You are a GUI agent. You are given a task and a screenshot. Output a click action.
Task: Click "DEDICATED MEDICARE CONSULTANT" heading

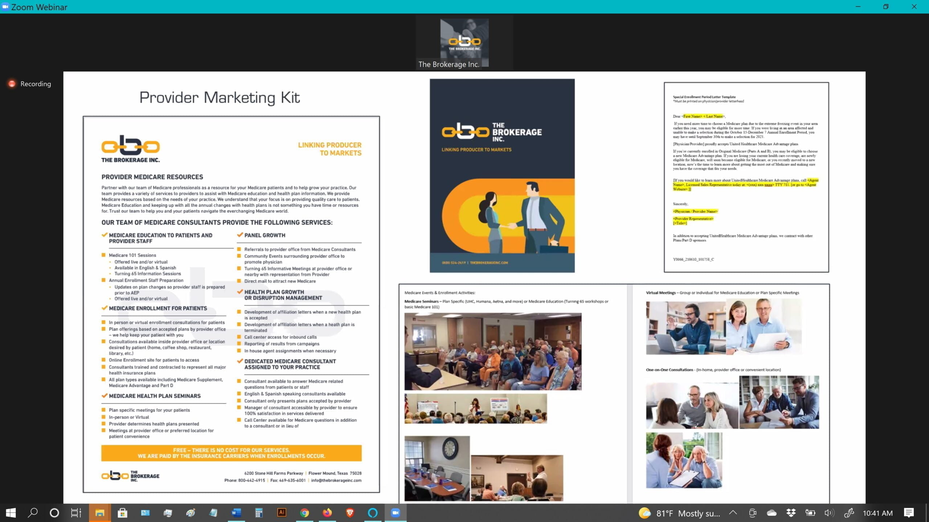[x=290, y=364]
